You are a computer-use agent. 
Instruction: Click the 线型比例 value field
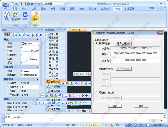[x=30, y=55]
